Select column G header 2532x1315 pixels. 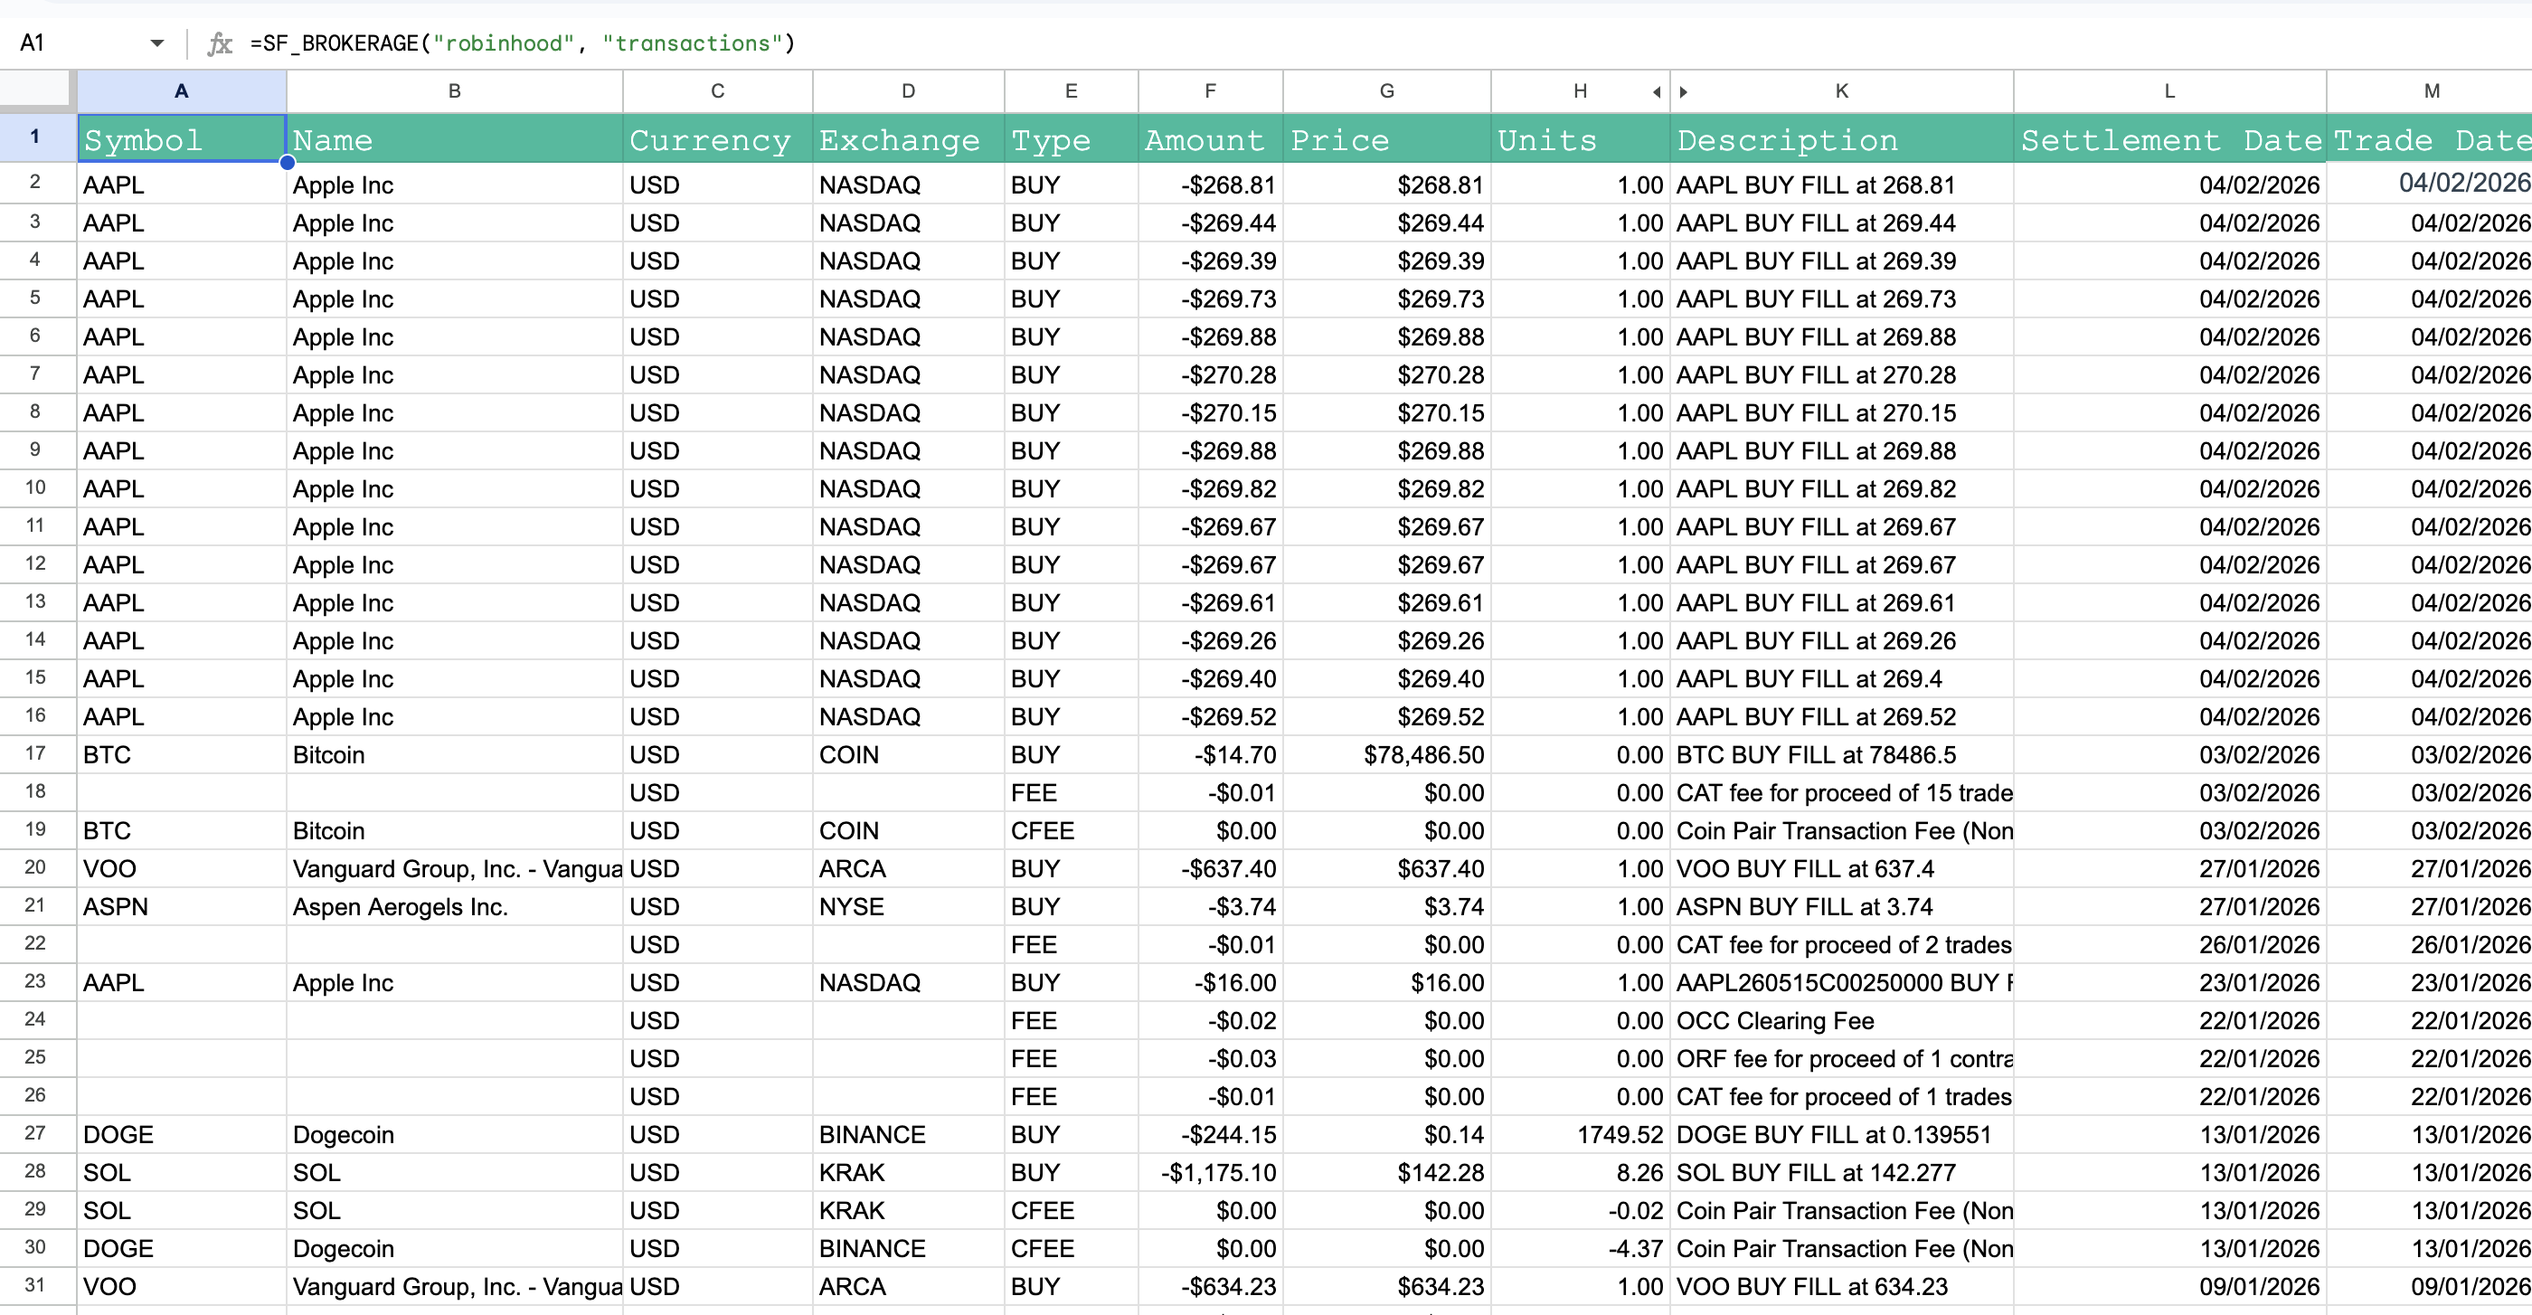(1387, 91)
